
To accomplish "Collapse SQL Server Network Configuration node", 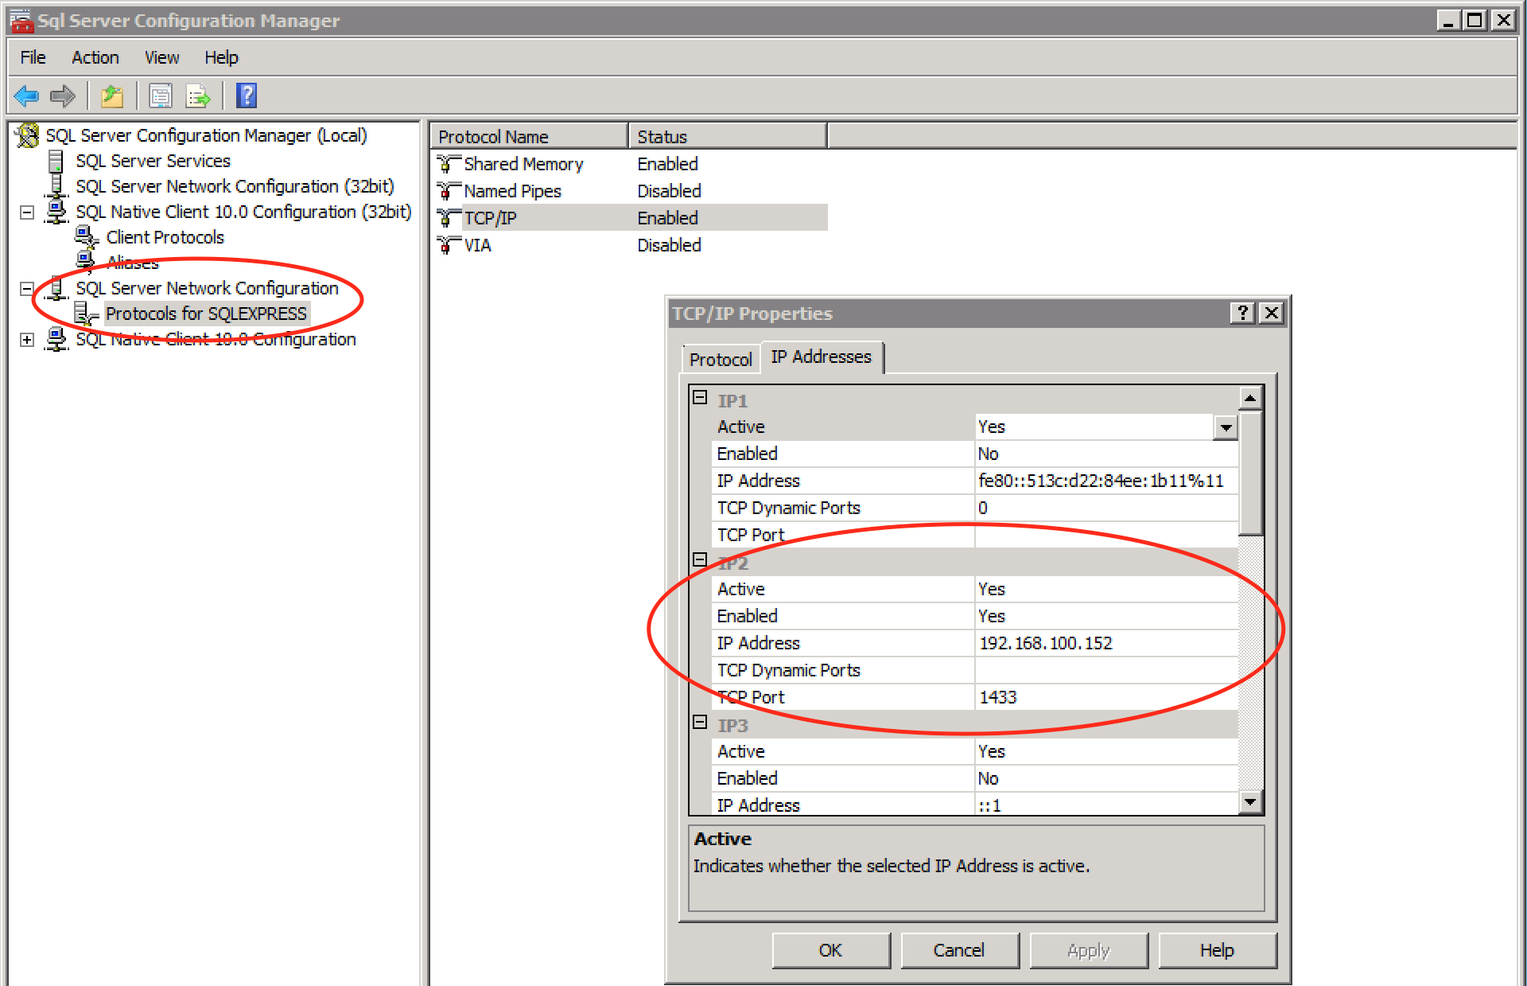I will (27, 289).
